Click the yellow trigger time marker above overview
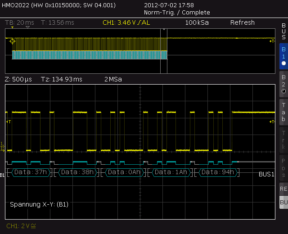288x234 pixels. pyautogui.click(x=12, y=27)
